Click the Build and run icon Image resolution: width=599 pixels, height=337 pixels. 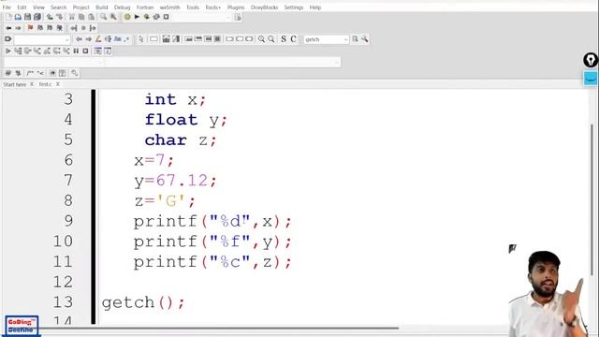click(146, 17)
